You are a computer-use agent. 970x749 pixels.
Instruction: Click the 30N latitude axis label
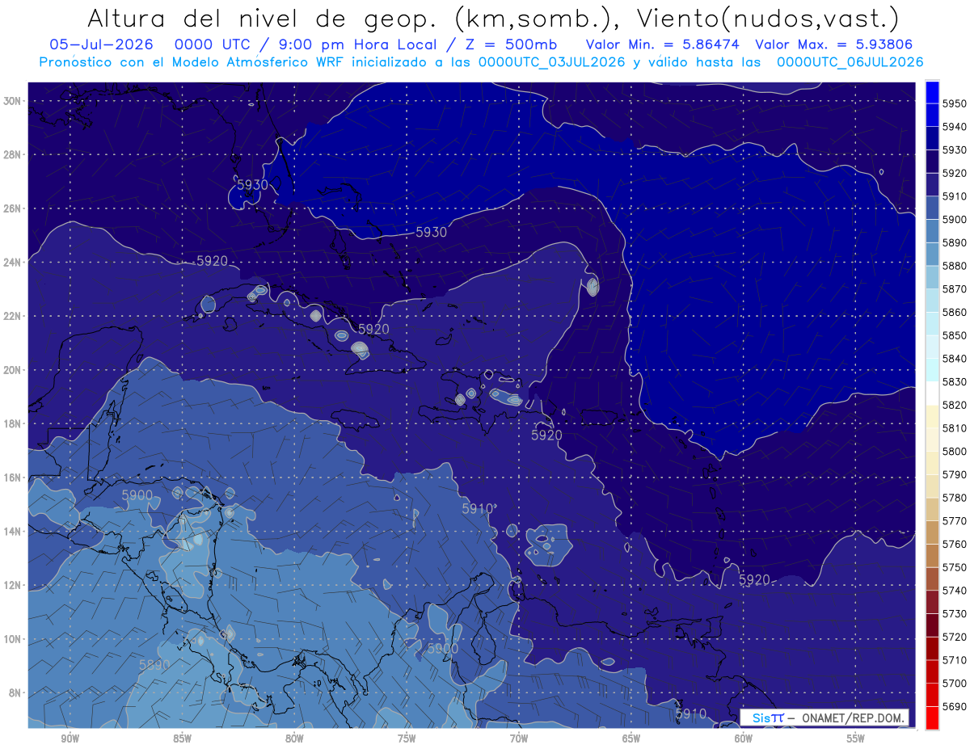click(13, 101)
